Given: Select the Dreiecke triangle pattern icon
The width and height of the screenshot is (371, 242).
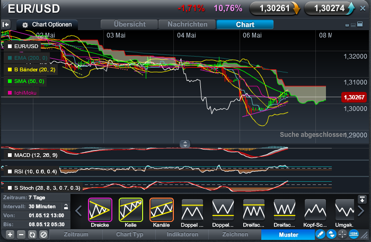Looking at the screenshot, I should pyautogui.click(x=100, y=210).
